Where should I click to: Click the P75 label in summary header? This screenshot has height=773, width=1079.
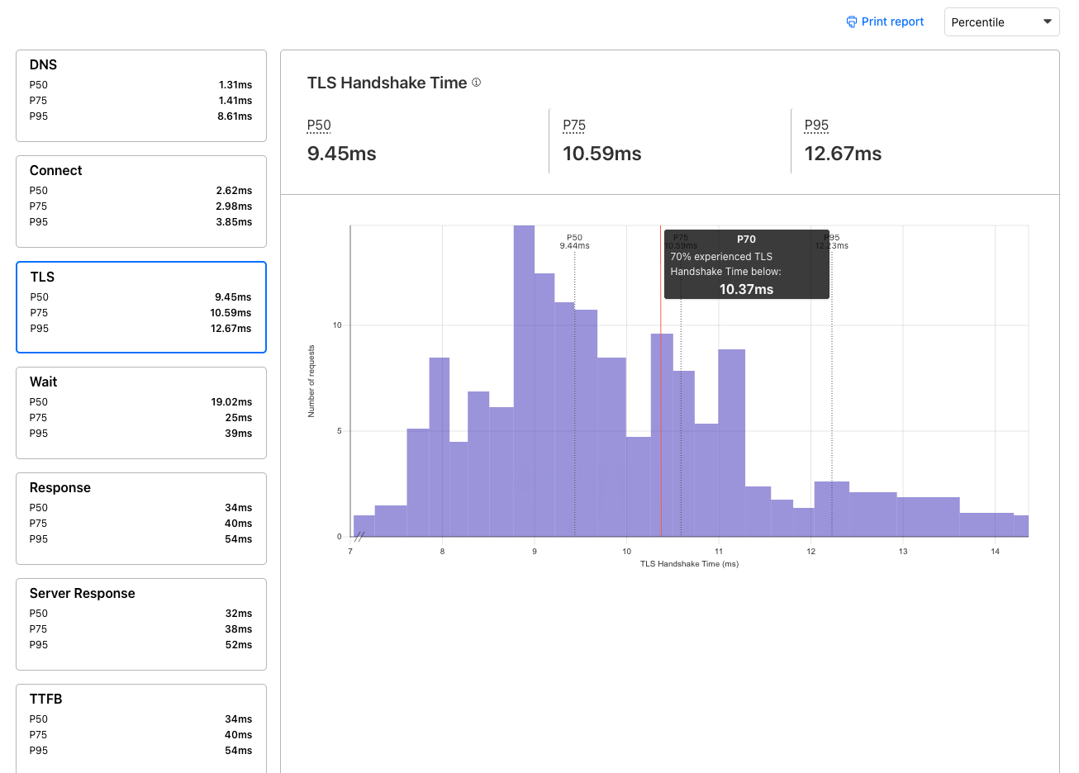(x=574, y=126)
